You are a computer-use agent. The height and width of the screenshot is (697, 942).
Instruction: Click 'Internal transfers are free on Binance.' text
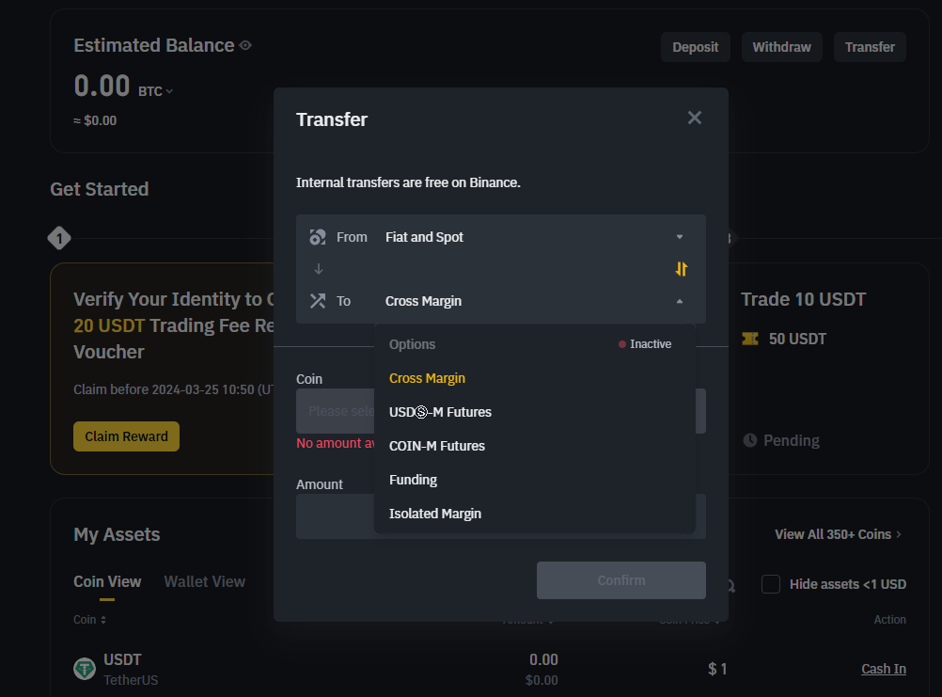(x=408, y=182)
